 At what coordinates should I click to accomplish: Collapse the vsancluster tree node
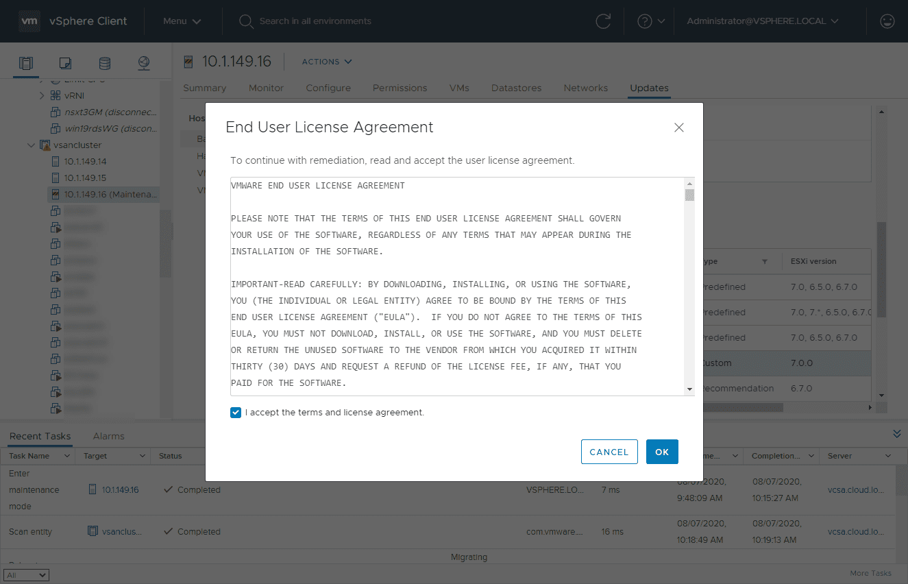[x=31, y=145]
